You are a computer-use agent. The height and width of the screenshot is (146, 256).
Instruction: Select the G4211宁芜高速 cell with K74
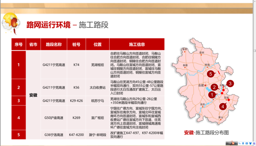[54, 65]
